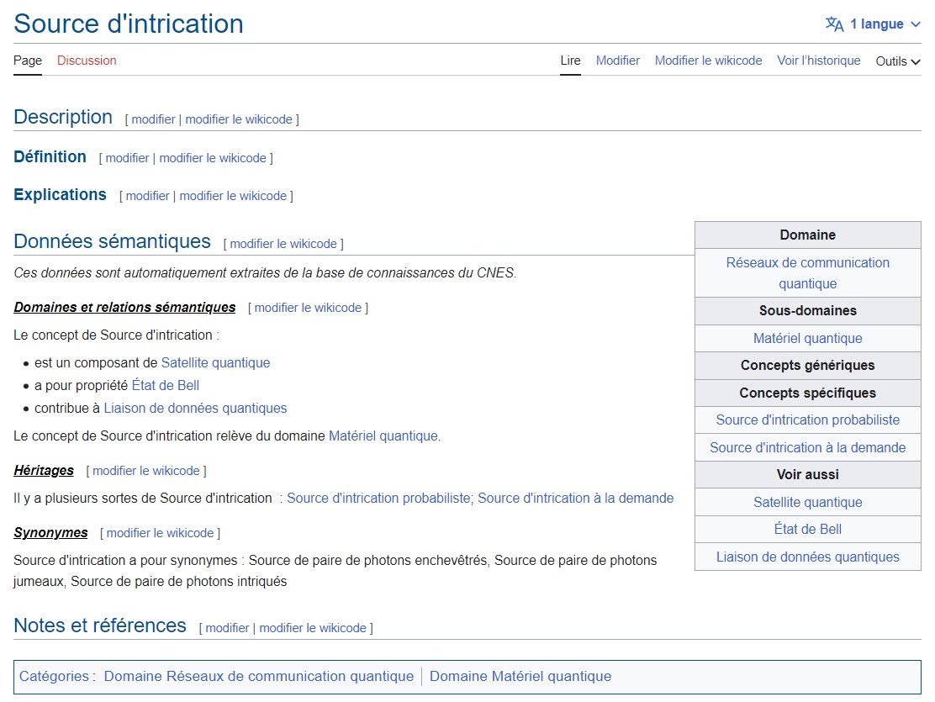
Task: Click modifier link next to Notes et références
Action: tap(227, 628)
